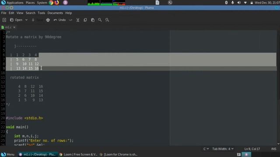The image size is (280, 157).
Task: Open the System panel menu
Action: (x=42, y=3)
